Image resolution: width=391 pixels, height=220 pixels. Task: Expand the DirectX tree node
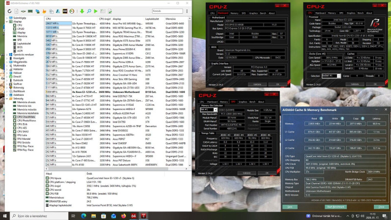click(7, 77)
